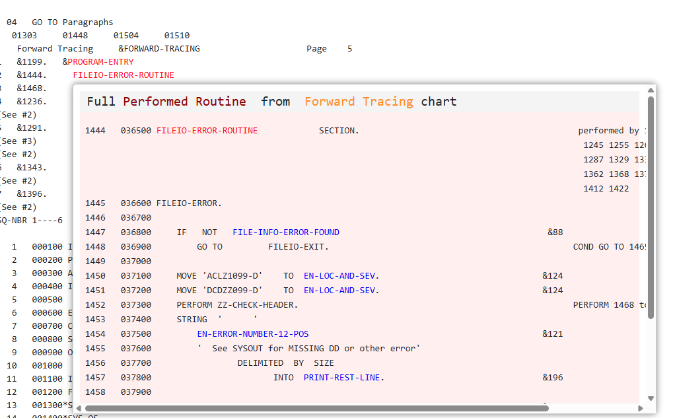
Task: Click the PROGRAM-ENTRY link
Action: [100, 62]
